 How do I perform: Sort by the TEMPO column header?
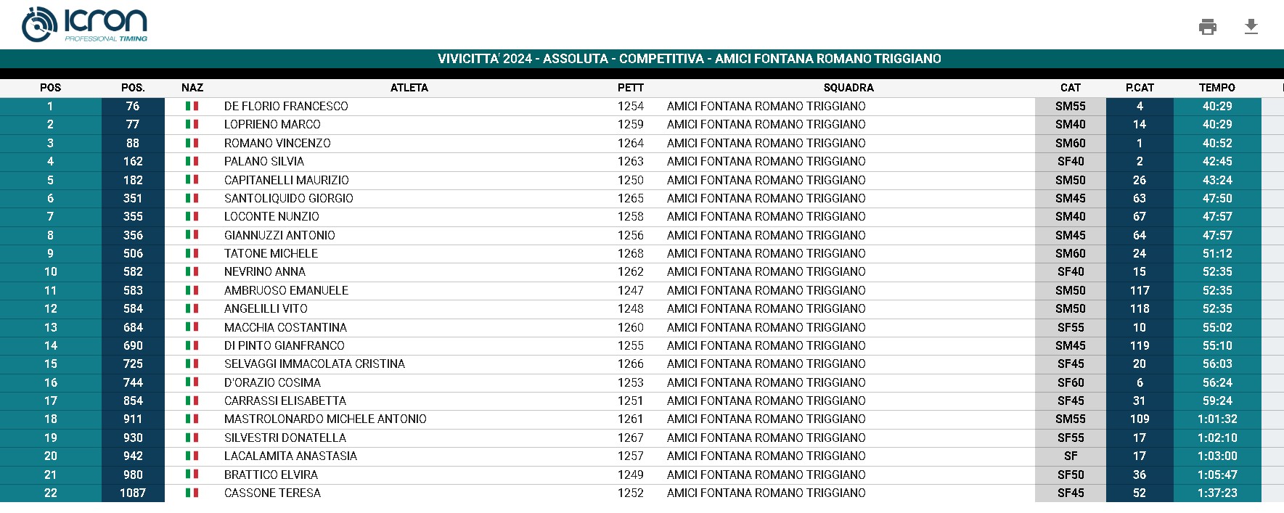(x=1217, y=88)
